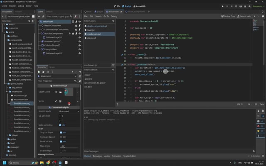The height and width of the screenshot is (166, 266).
Task: Expand the player folder in FileSystem
Action: 8,135
